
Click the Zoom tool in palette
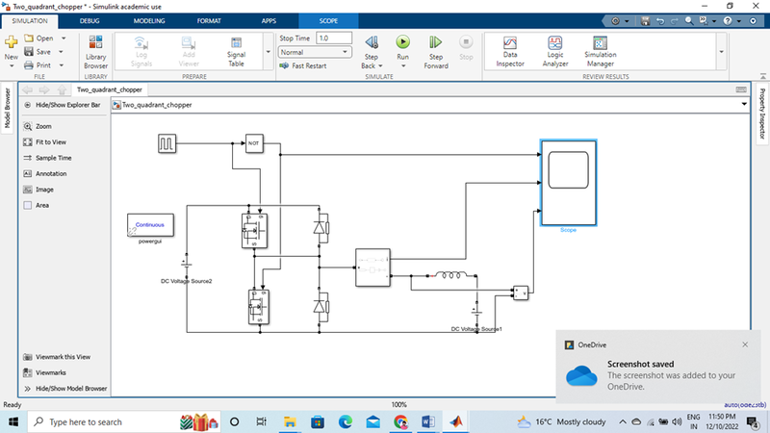38,126
